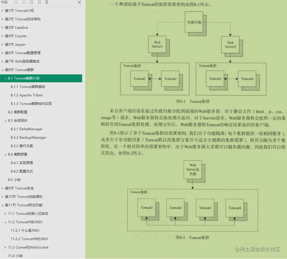The width and height of the screenshot is (287, 259).
Task: Collapse 第11节 Tomcat附加功能 arrow
Action: click(2, 205)
